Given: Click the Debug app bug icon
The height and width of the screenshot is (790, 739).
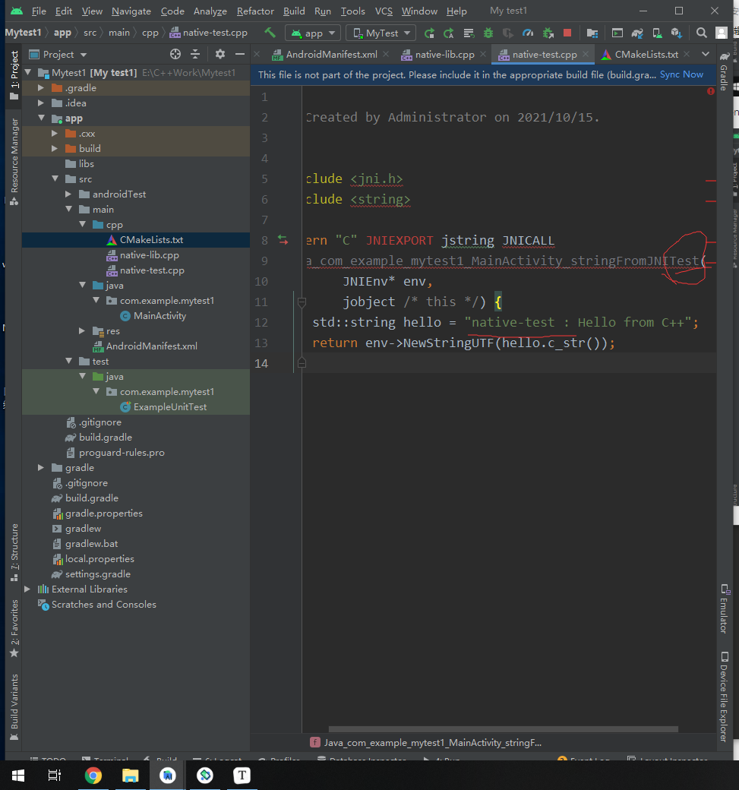Looking at the screenshot, I should 488,33.
